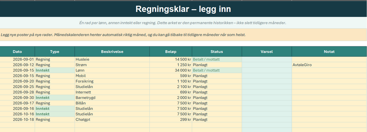Select 'Betalt / mottatt' status in Lønn row

click(217, 70)
